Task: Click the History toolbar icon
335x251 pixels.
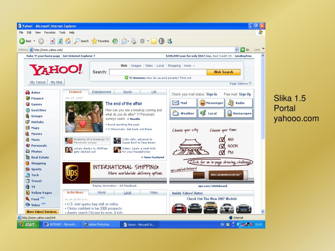Action: pyautogui.click(x=115, y=41)
